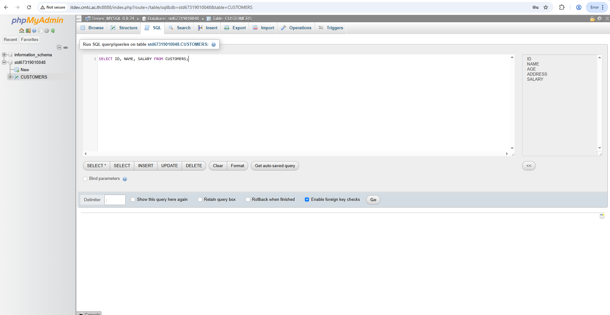The image size is (610, 315).
Task: Click the link-with-main-panel chain icon
Action: pos(66,48)
